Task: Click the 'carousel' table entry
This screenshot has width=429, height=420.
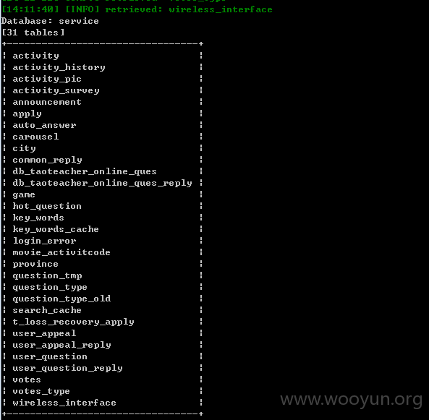Action: tap(35, 137)
